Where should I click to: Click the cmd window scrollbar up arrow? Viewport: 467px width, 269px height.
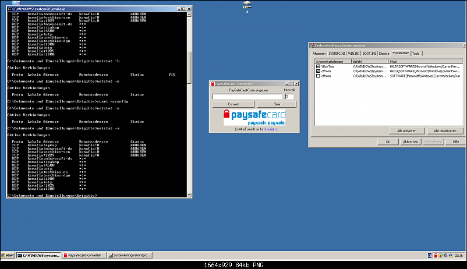click(189, 15)
